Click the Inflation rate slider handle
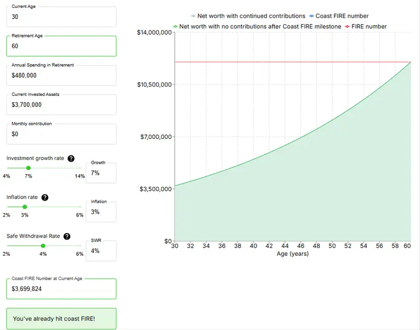 [x=24, y=207]
